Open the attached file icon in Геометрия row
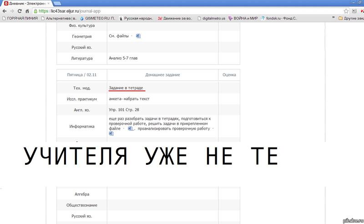Viewport: 364px width, 224px height. (138, 36)
